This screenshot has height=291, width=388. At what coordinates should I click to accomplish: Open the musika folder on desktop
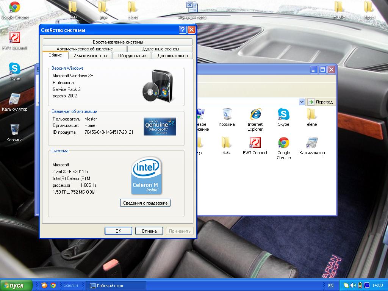(x=339, y=8)
